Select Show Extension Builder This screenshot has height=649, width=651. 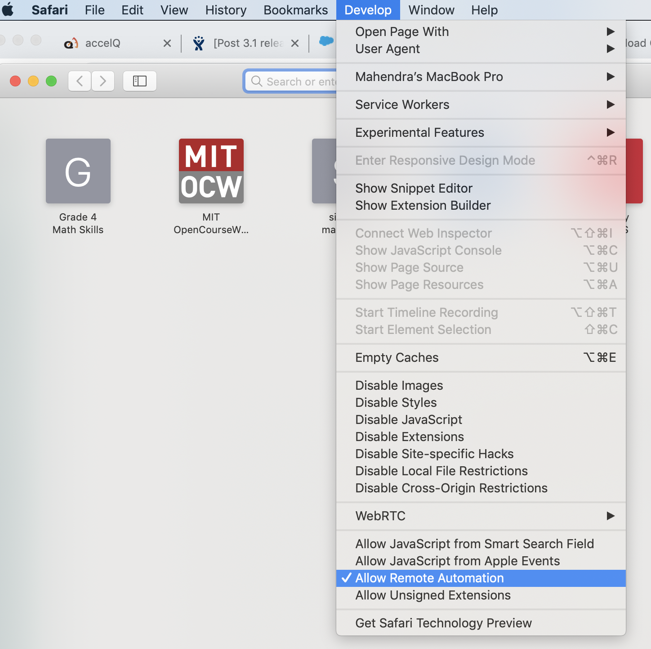[x=481, y=205]
